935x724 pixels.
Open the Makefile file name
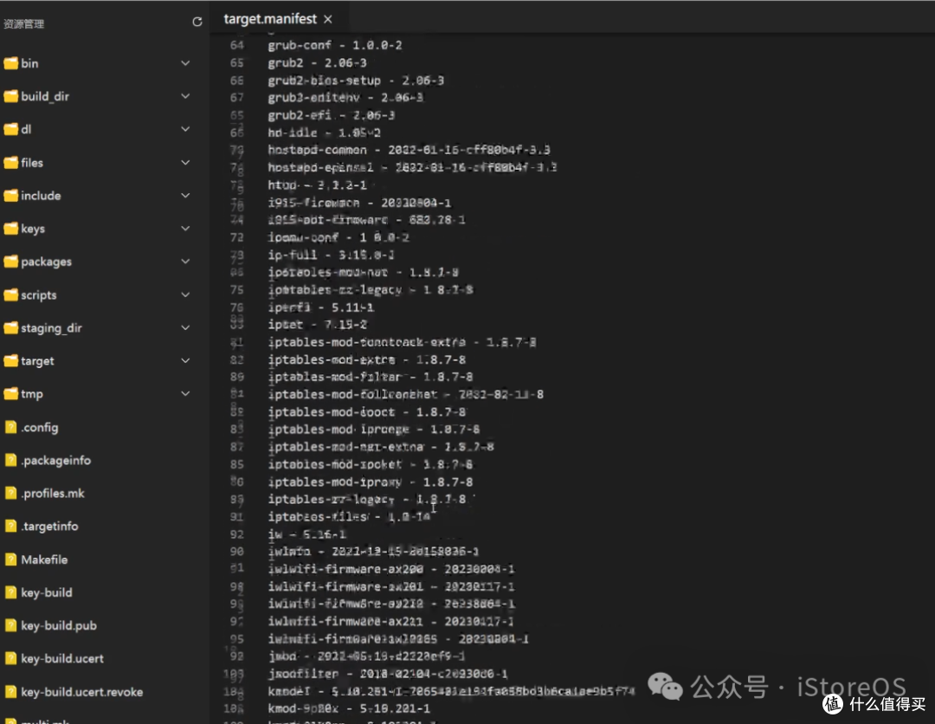point(44,559)
